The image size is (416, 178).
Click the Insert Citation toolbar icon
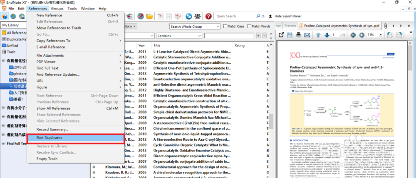[161, 17]
